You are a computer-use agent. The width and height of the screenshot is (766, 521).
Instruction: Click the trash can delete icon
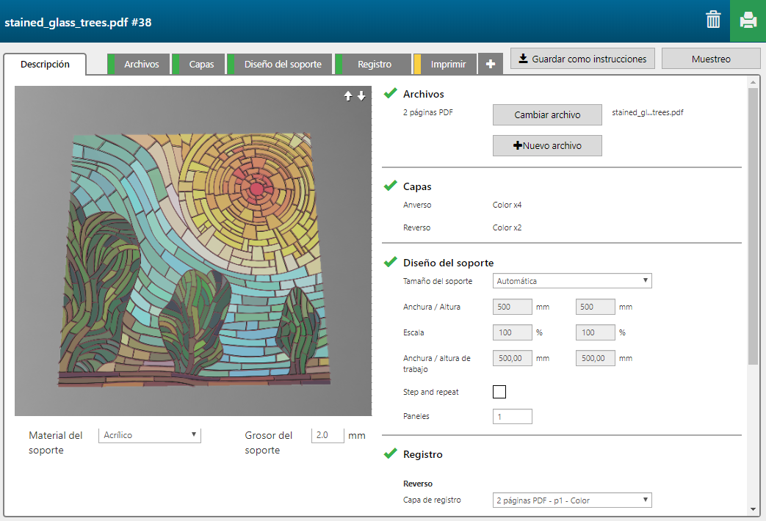coord(713,20)
